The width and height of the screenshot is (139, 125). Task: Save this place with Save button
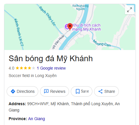(x=81, y=91)
